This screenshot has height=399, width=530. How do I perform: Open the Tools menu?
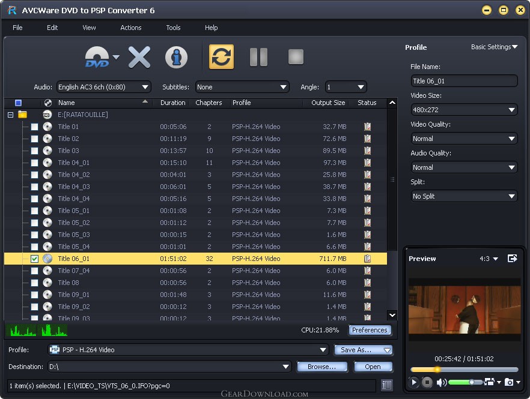[x=173, y=28]
